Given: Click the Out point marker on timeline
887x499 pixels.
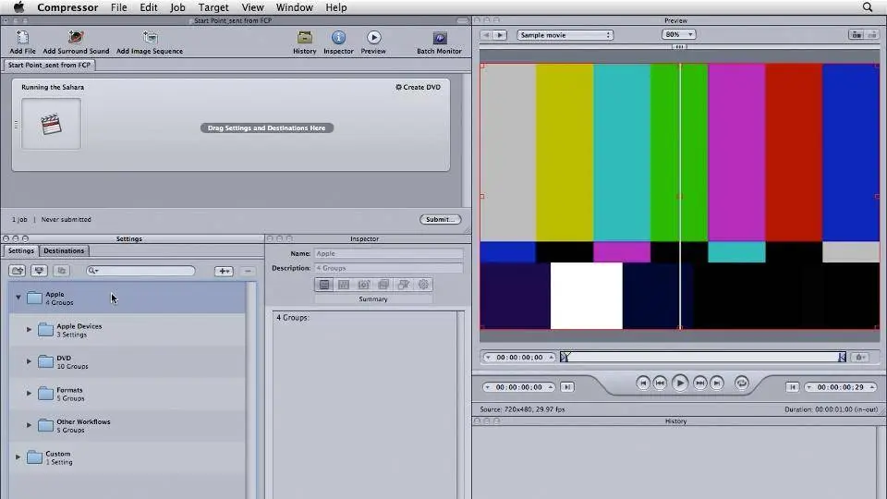Looking at the screenshot, I should point(842,357).
